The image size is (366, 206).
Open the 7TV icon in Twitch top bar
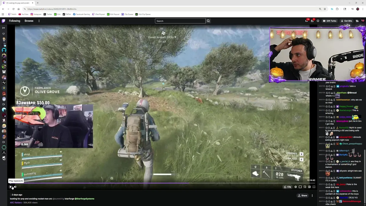click(357, 21)
